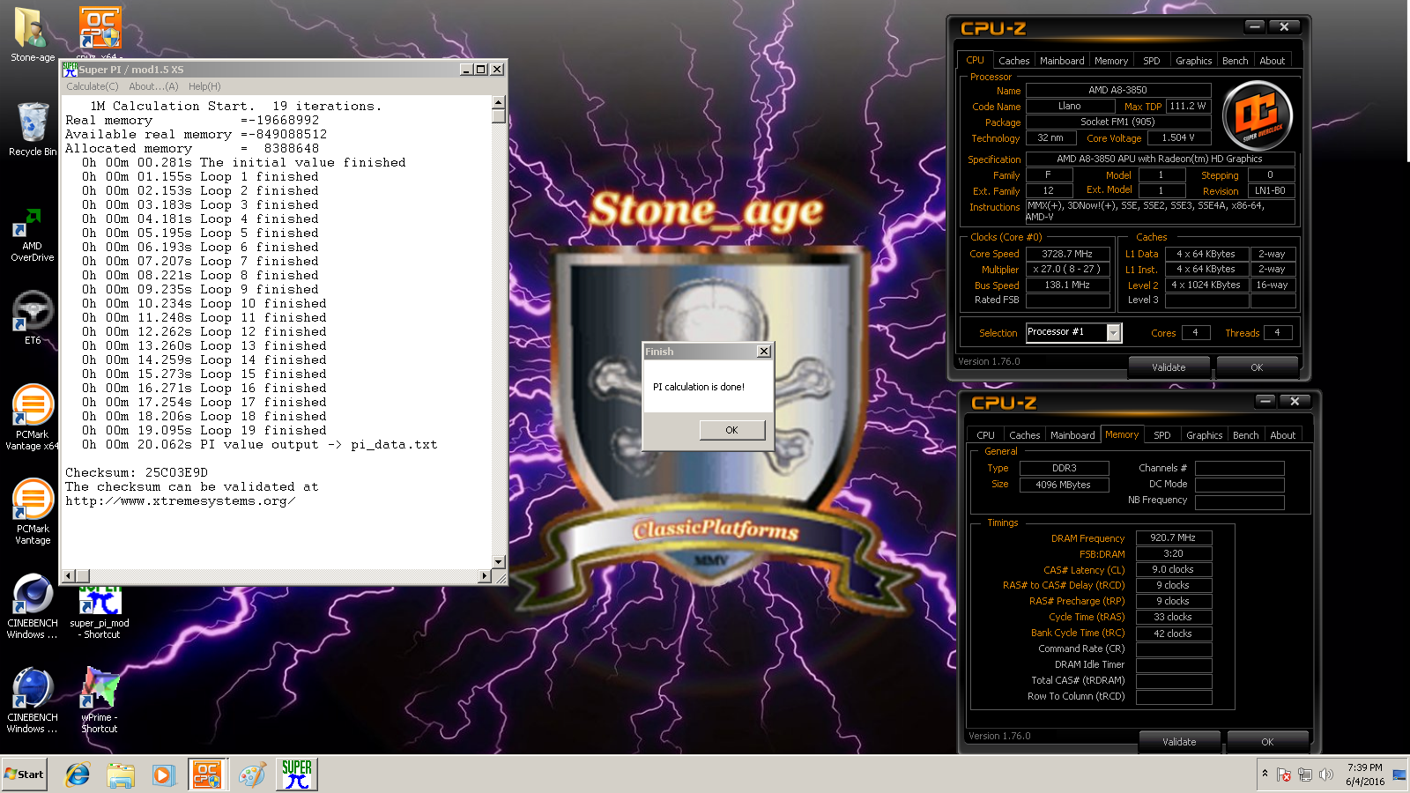
Task: Open Calculate(C) menu in Super PI
Action: [x=93, y=86]
